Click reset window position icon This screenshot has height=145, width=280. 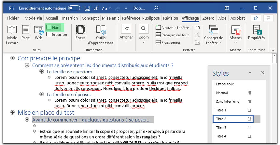[x=197, y=42]
